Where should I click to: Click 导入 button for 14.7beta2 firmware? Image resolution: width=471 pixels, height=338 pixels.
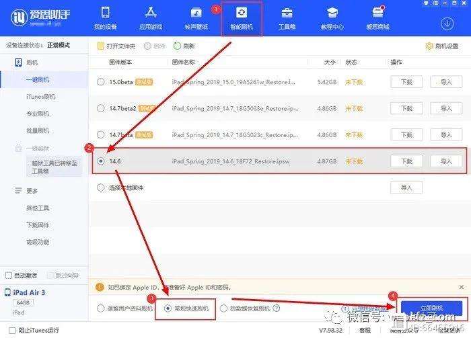[x=446, y=108]
